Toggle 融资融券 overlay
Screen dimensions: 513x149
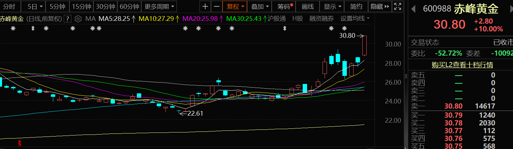[322, 19]
